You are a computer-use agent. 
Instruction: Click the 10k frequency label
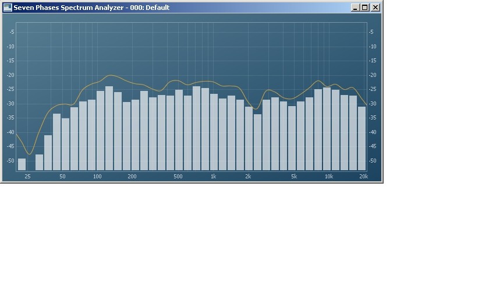click(x=329, y=177)
